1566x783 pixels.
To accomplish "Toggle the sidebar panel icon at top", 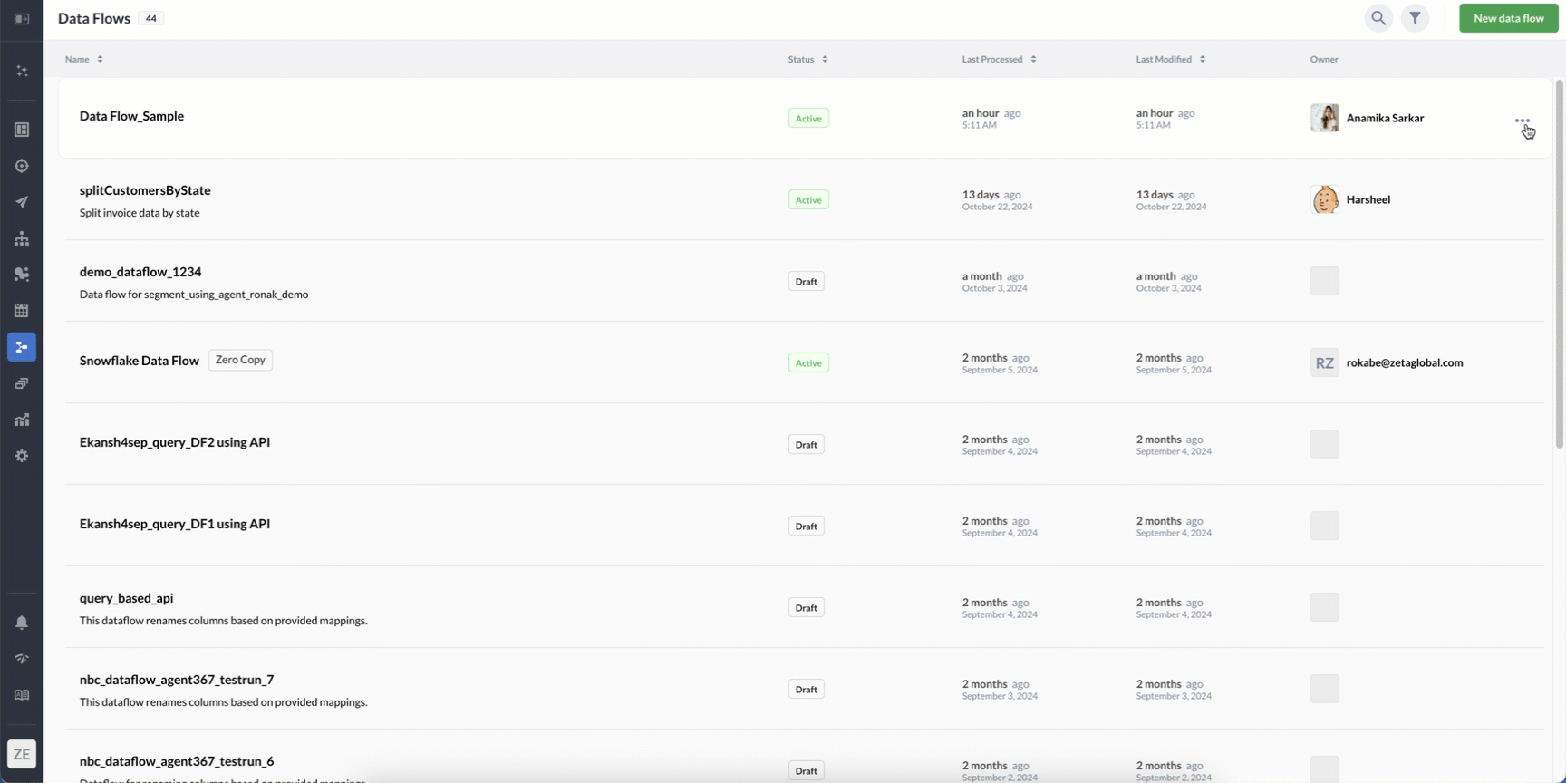I will coord(22,19).
